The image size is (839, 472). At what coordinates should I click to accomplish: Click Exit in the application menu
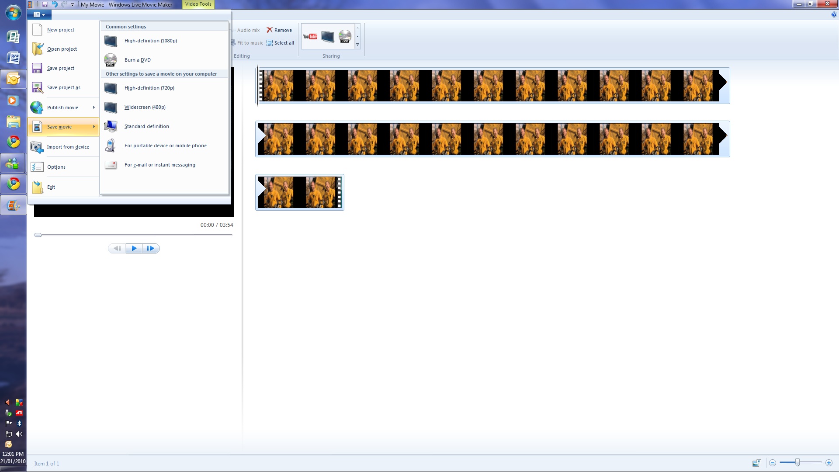point(64,187)
